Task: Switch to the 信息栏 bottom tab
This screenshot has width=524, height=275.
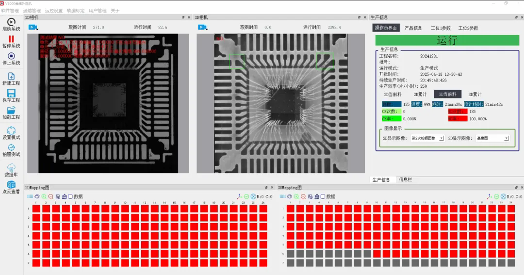Action: coord(406,179)
